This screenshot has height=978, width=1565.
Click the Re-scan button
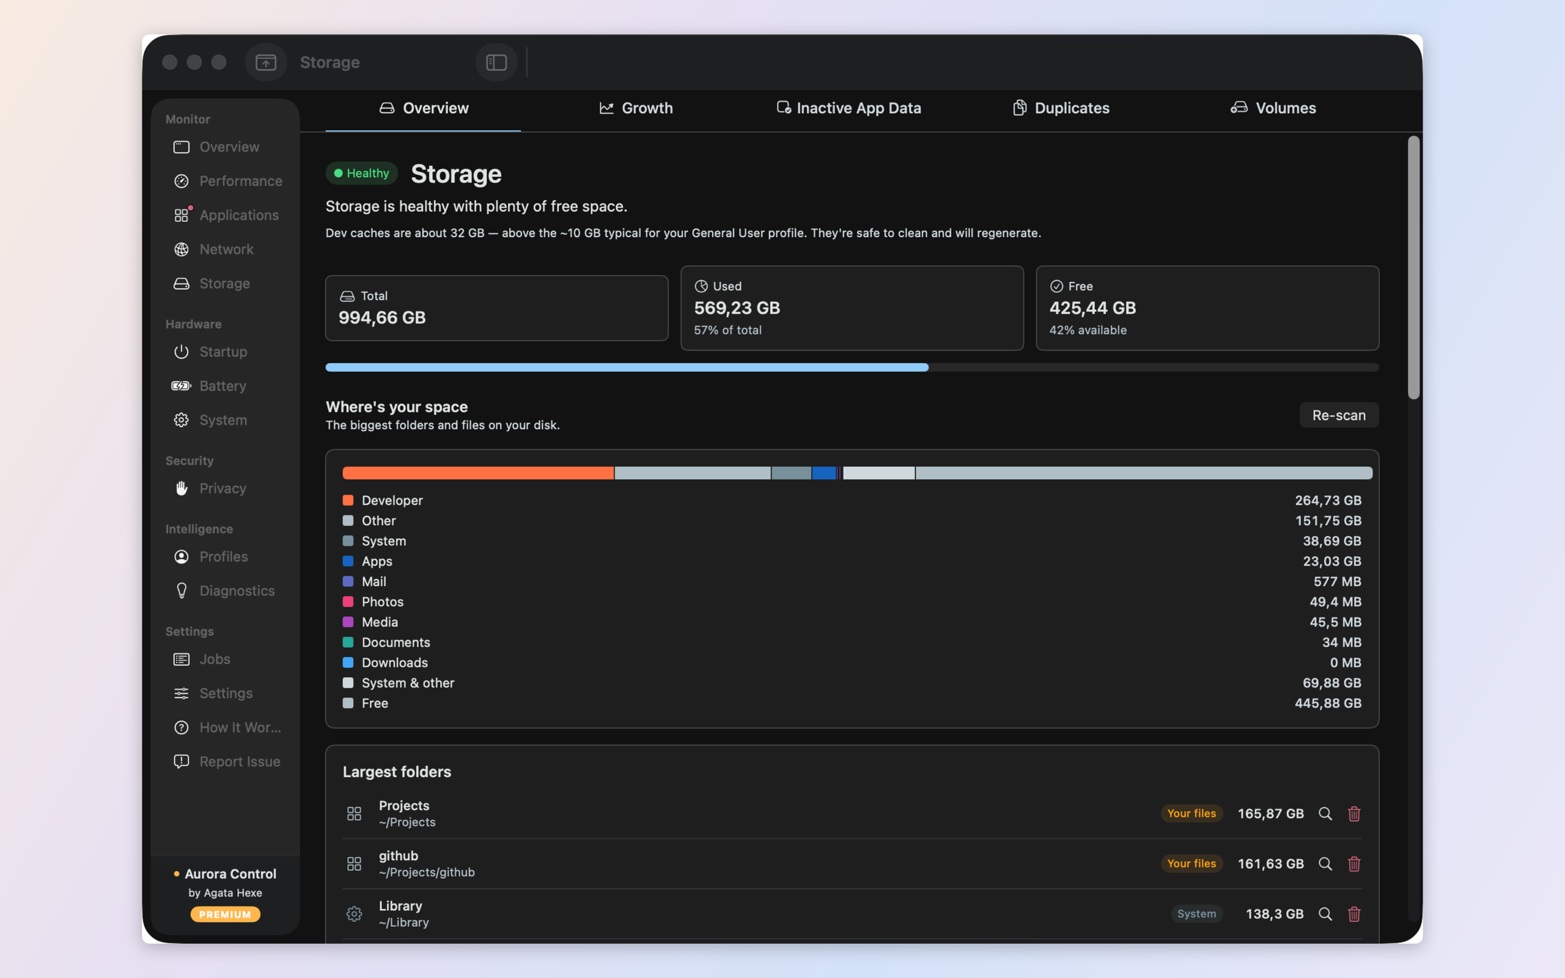coord(1339,415)
